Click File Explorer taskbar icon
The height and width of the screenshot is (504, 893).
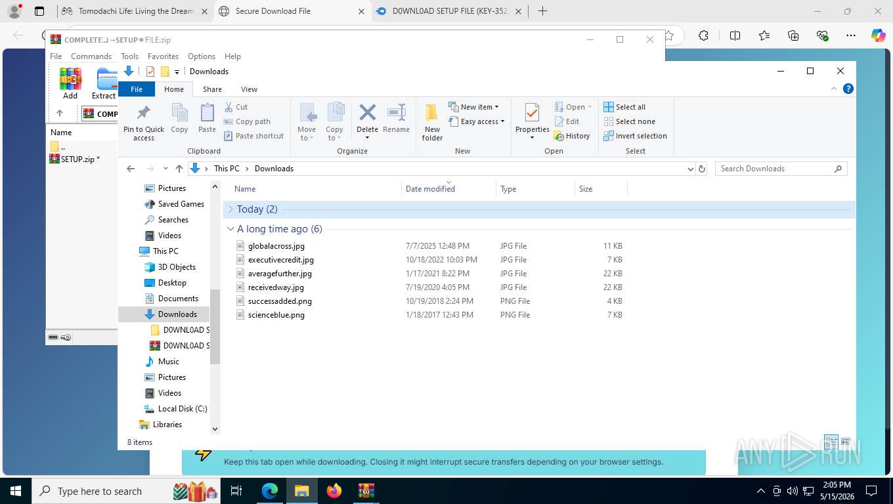coord(301,491)
